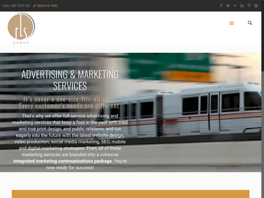Expand the hamburger navigation menu
Image resolution: width=264 pixels, height=198 pixels.
(231, 23)
